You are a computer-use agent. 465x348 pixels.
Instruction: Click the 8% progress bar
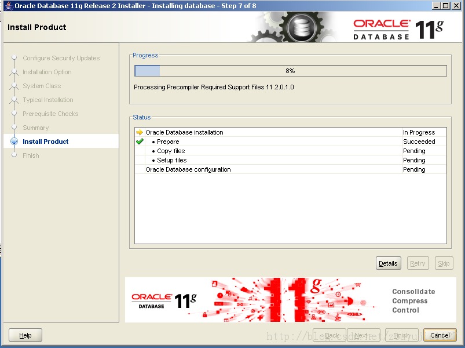coord(291,71)
